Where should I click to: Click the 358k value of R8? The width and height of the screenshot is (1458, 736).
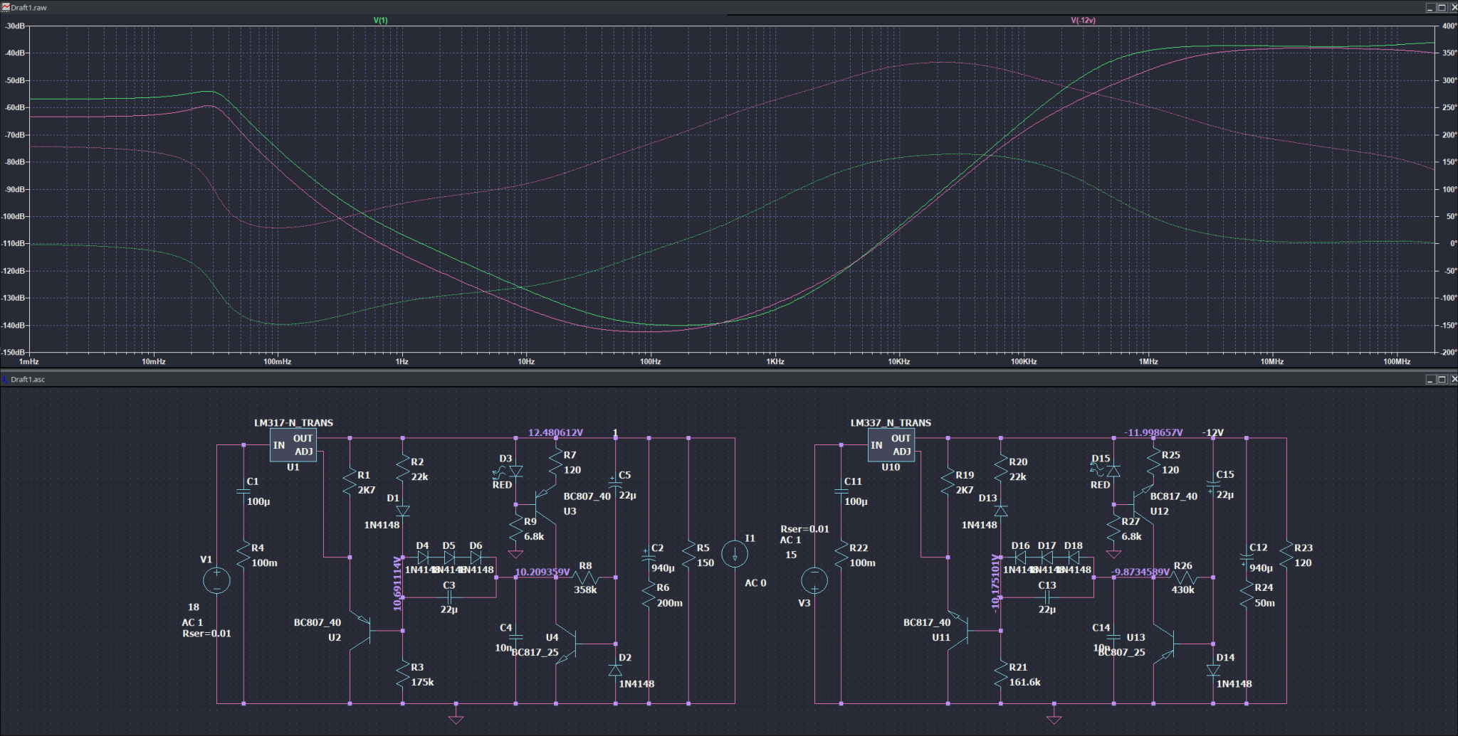[585, 590]
